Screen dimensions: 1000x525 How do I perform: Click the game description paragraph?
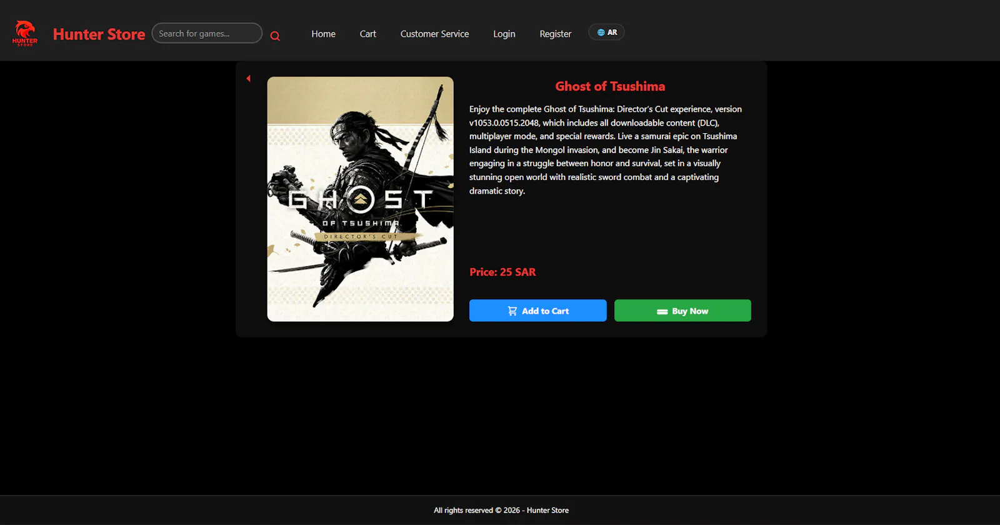[x=606, y=150]
